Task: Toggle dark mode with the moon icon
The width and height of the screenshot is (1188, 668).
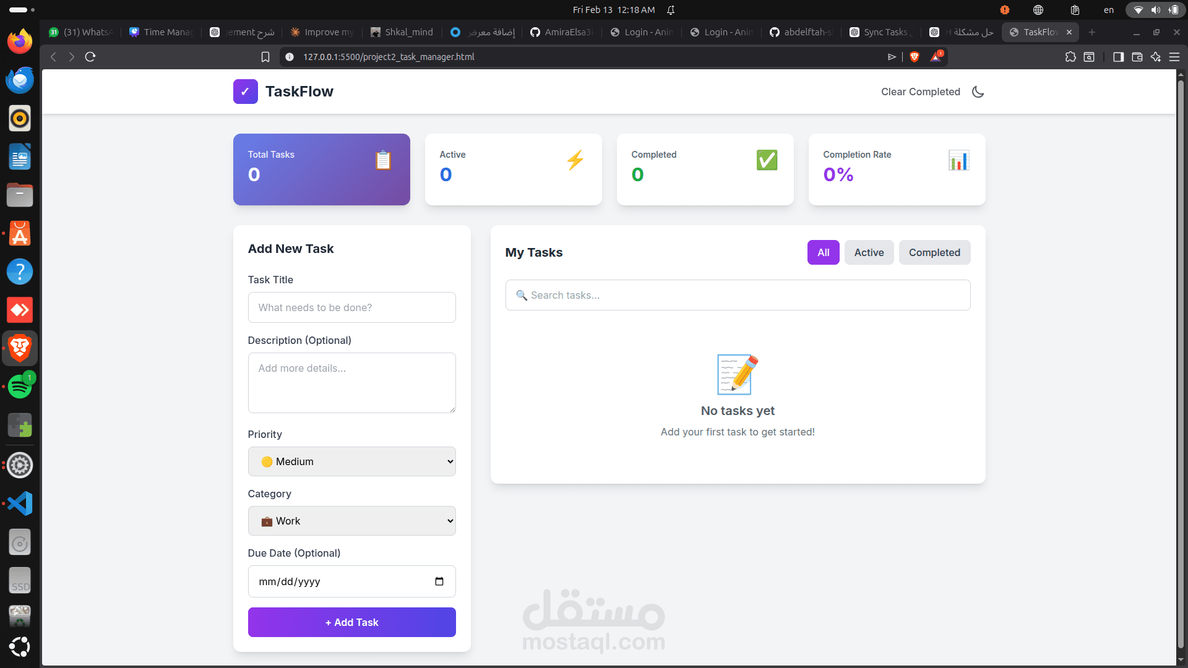Action: (x=978, y=92)
